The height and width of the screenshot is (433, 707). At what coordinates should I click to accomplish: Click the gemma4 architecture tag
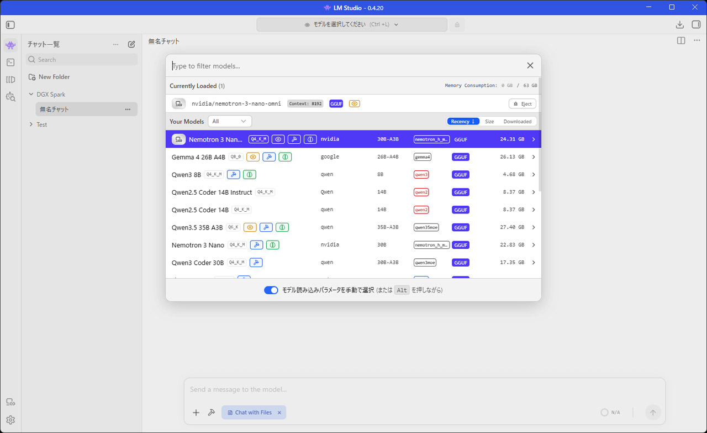(x=423, y=157)
